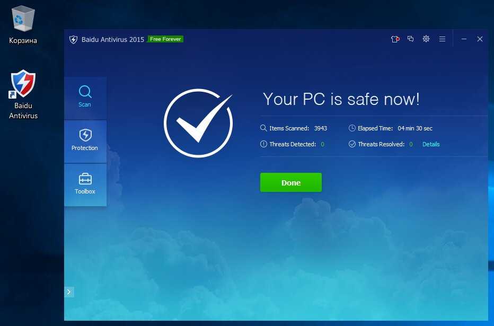
Task: Click the green Done button
Action: (x=291, y=182)
